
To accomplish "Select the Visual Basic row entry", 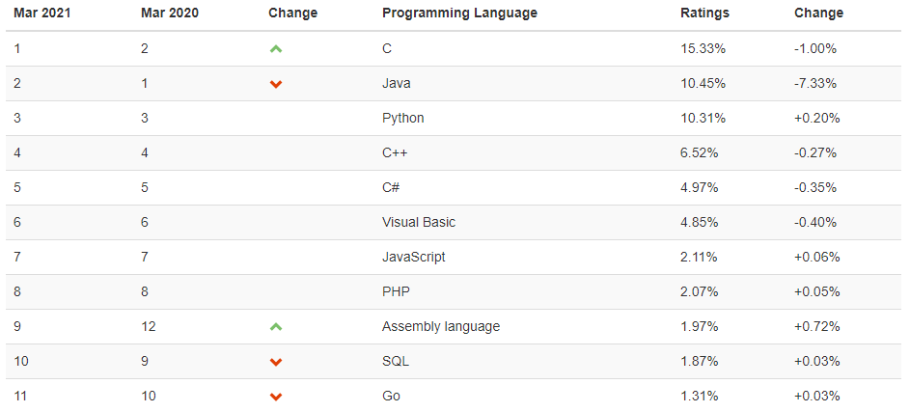I will pos(418,222).
